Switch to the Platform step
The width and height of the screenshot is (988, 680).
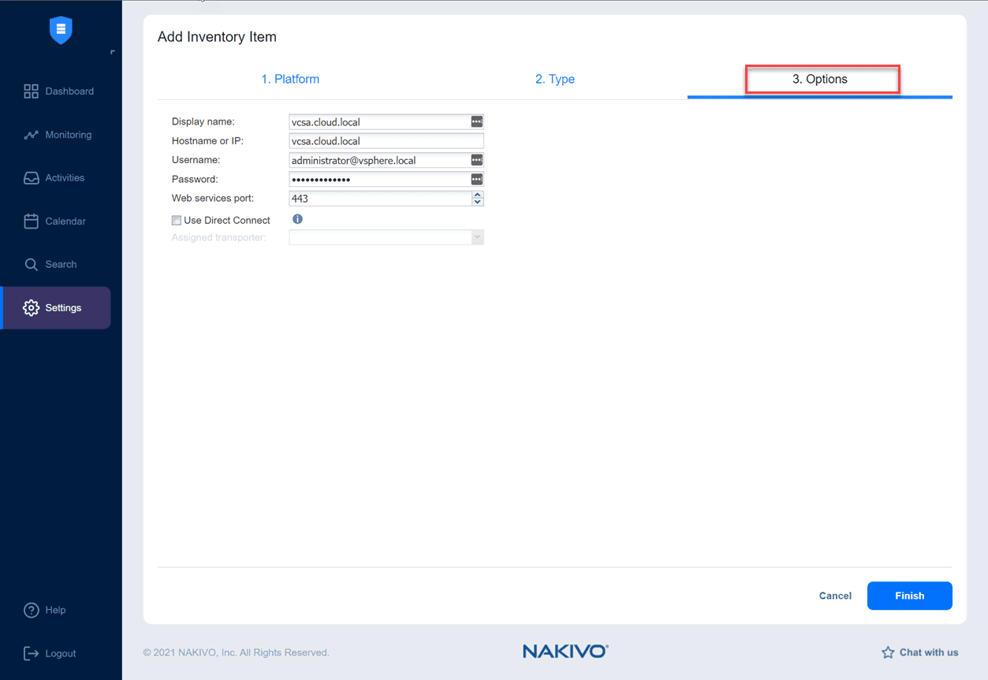[x=289, y=79]
